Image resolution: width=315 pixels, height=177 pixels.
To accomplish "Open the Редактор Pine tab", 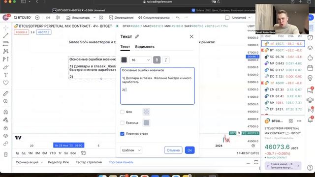I will tap(59, 162).
